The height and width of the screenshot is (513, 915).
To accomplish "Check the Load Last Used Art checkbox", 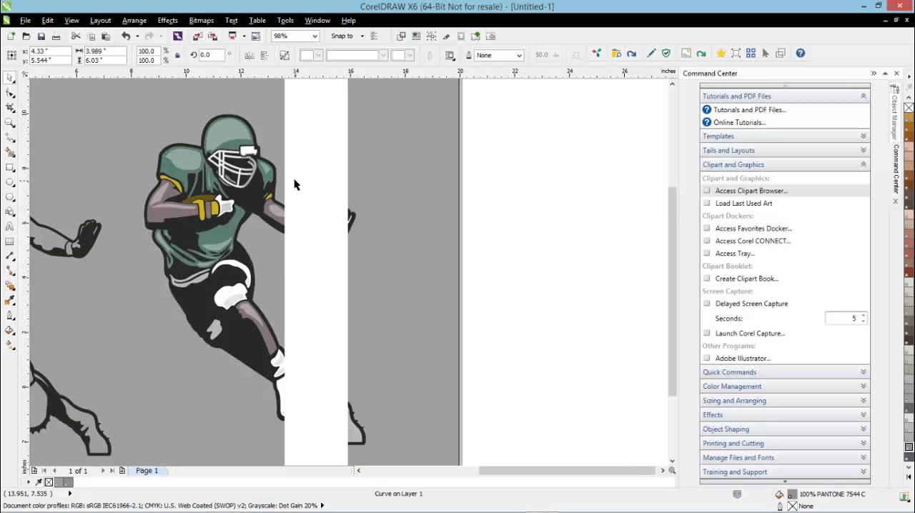I will [707, 203].
